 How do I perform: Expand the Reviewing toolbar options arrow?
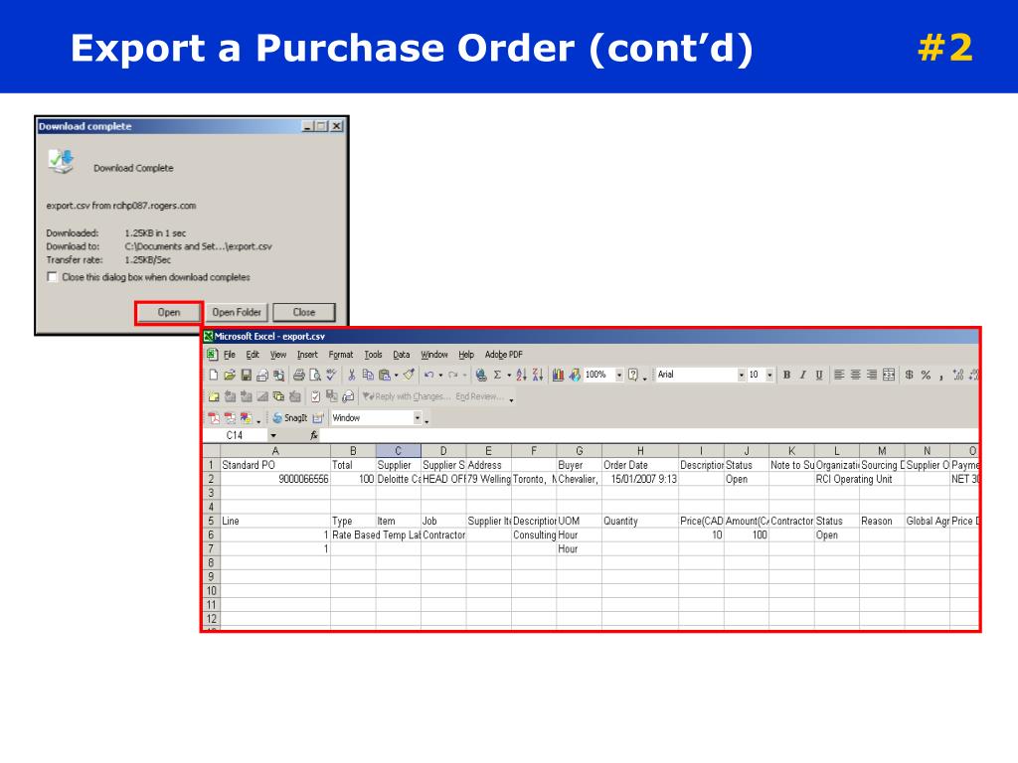(512, 398)
